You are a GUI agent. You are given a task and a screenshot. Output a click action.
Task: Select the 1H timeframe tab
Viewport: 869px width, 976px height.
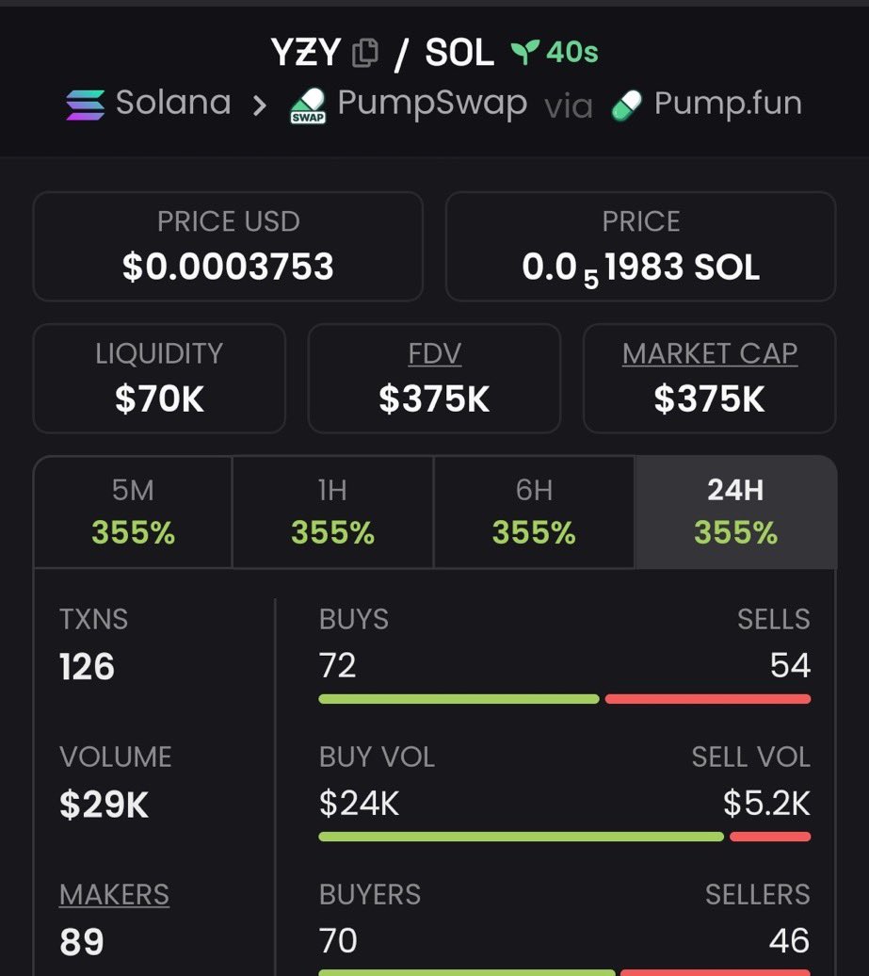click(332, 512)
